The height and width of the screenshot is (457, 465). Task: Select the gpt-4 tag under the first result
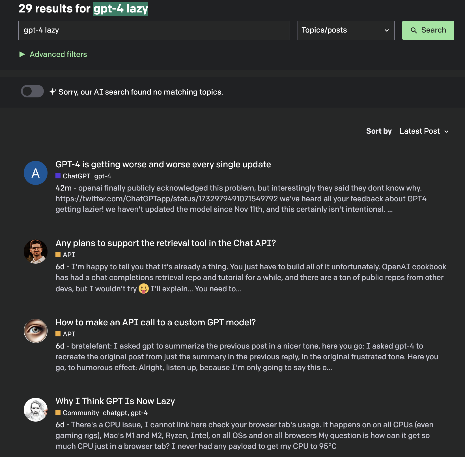click(x=103, y=176)
